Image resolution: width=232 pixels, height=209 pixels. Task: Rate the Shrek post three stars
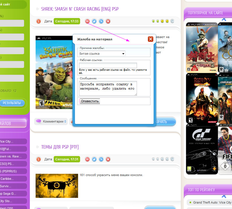pos(162,21)
